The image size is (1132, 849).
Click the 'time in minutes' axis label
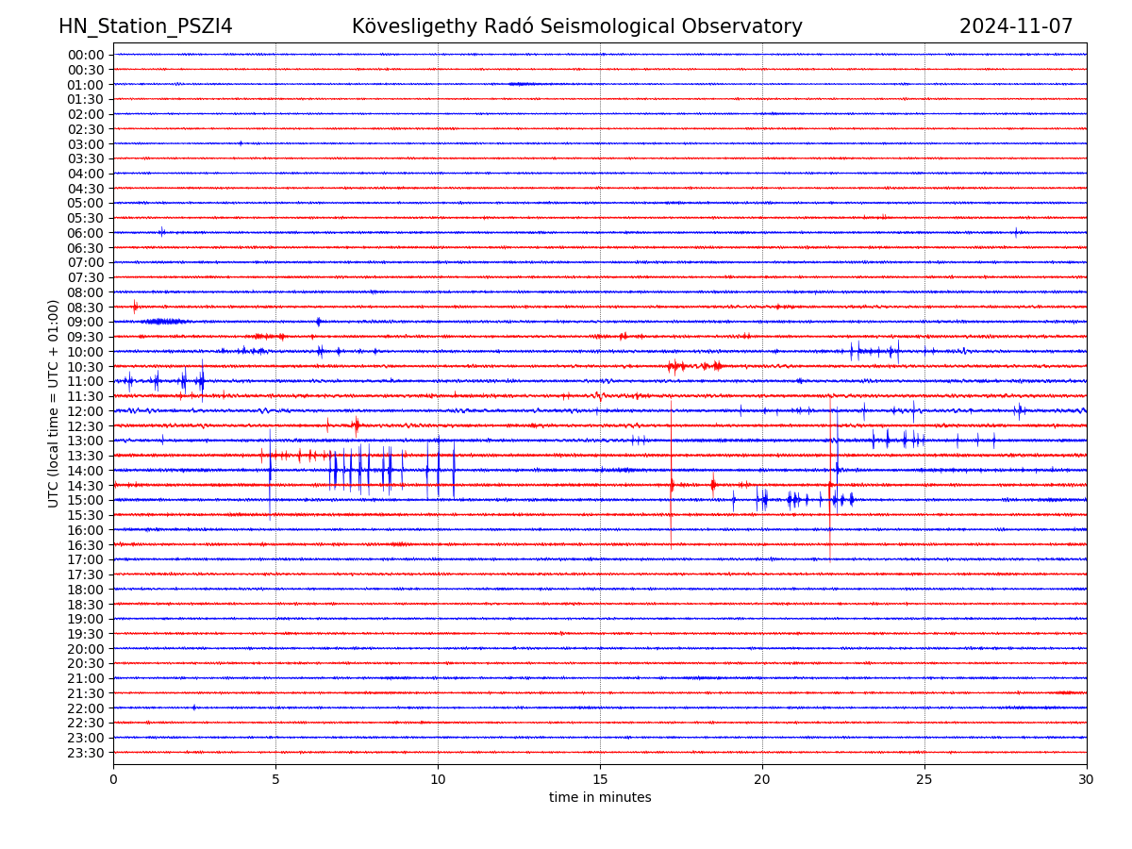[600, 798]
